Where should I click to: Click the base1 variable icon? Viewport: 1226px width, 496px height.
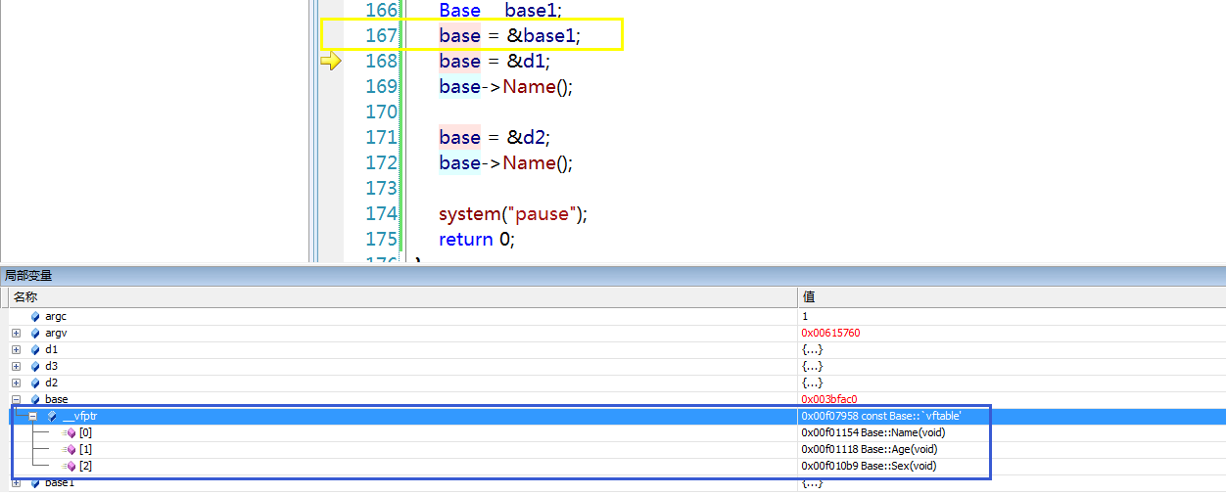tap(35, 483)
